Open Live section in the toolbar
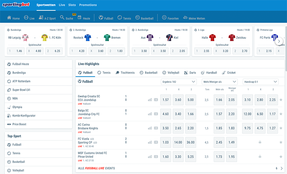This screenshot has height=174, width=287. click(x=29, y=18)
